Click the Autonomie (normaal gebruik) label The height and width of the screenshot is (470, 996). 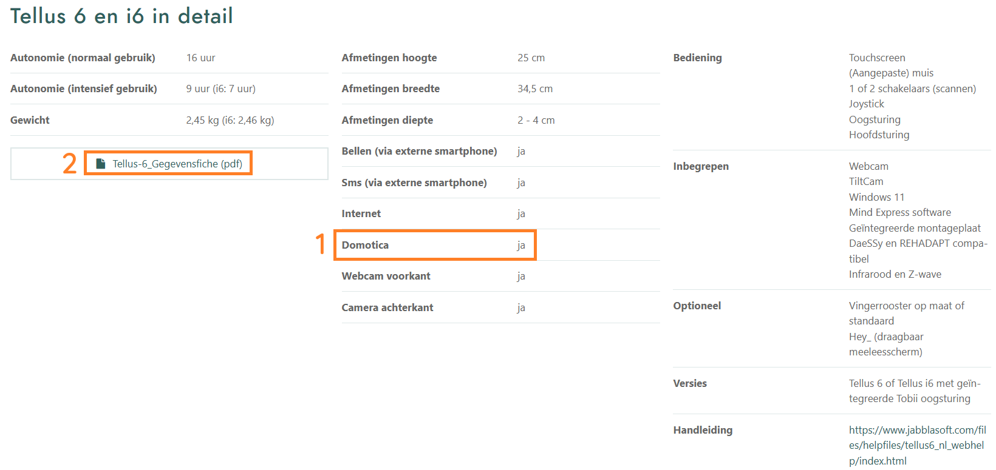[83, 58]
